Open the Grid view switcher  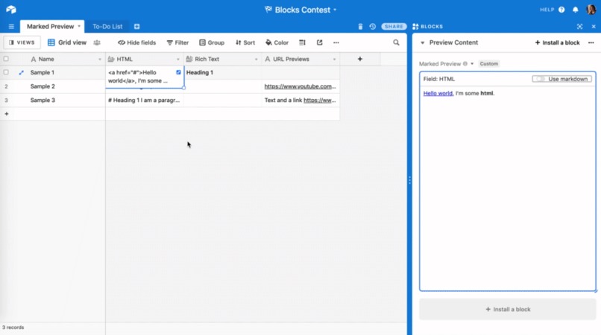click(67, 42)
